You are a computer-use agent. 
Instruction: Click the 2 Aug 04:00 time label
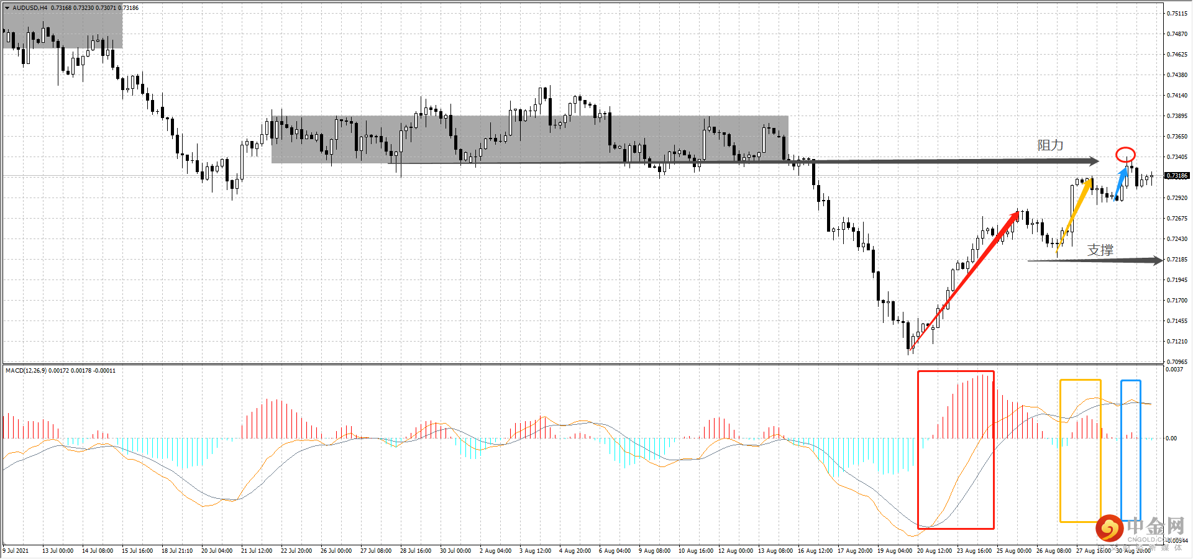[495, 551]
